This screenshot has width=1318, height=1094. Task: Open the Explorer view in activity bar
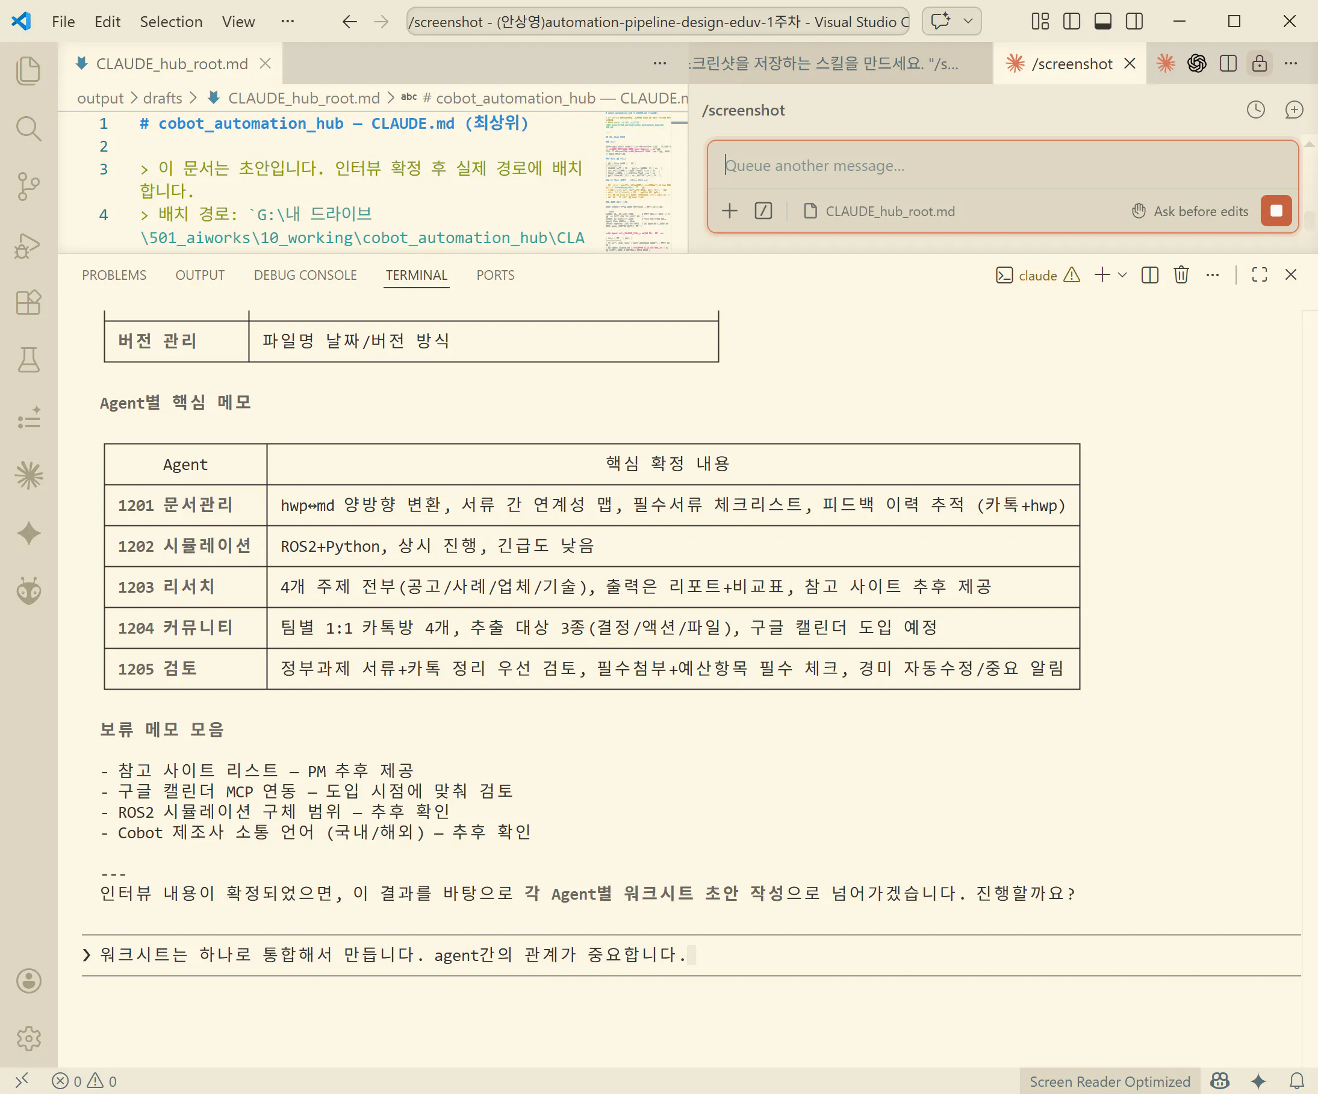coord(28,70)
